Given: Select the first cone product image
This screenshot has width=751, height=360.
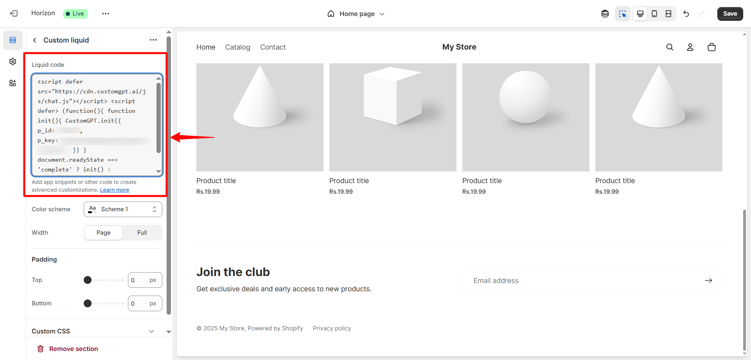Looking at the screenshot, I should [x=260, y=117].
